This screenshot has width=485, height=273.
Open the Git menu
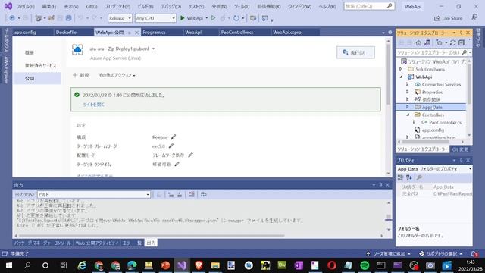(x=92, y=6)
